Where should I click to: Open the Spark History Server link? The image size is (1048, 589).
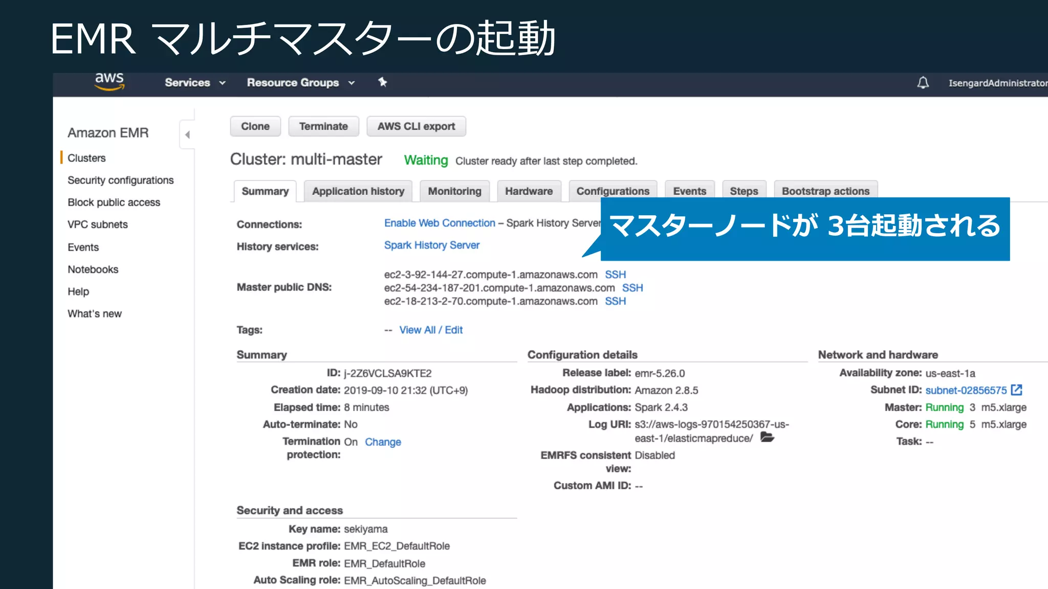point(431,245)
